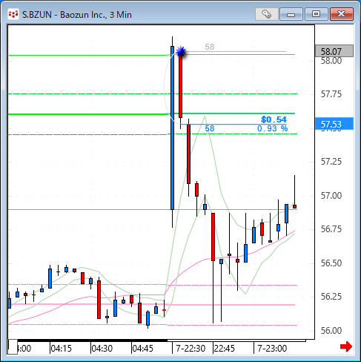Click the 22:45 time axis label
This screenshot has height=362, width=361.
224,349
